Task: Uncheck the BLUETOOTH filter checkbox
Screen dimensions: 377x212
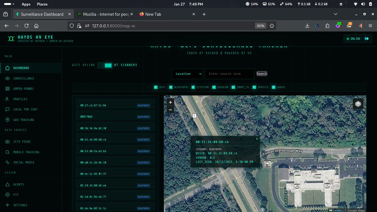Action: [171, 87]
